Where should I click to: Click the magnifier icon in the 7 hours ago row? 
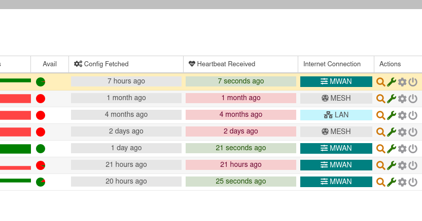pos(380,82)
